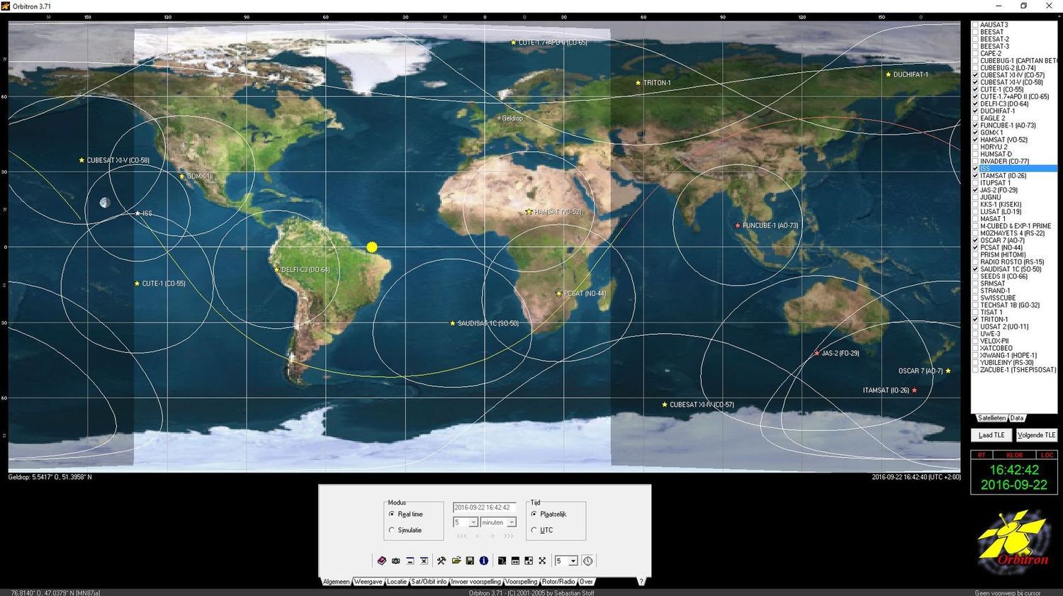
Task: Open the minuten time unit dropdown
Action: pyautogui.click(x=511, y=522)
